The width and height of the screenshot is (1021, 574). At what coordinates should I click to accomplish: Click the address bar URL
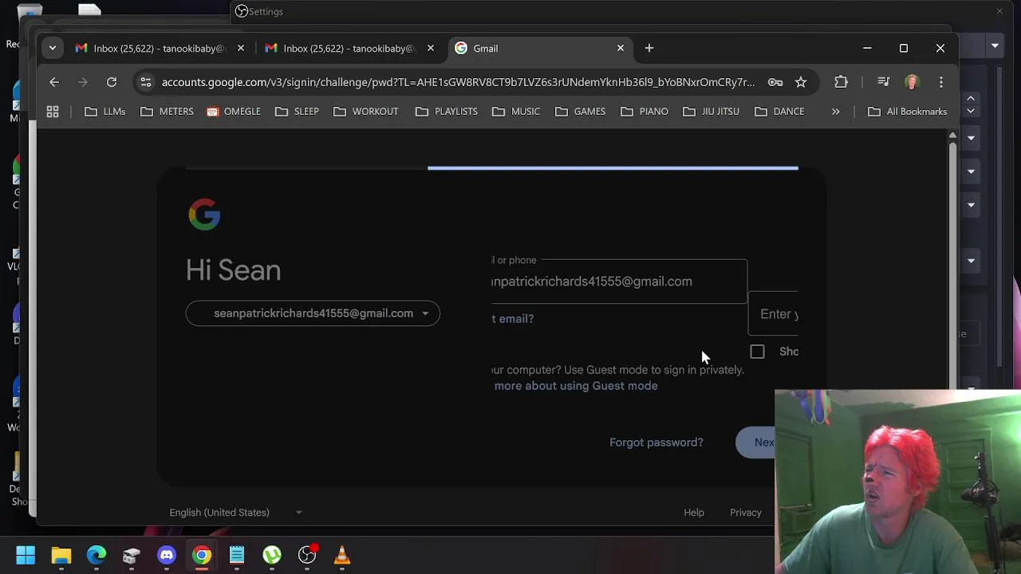click(x=458, y=82)
